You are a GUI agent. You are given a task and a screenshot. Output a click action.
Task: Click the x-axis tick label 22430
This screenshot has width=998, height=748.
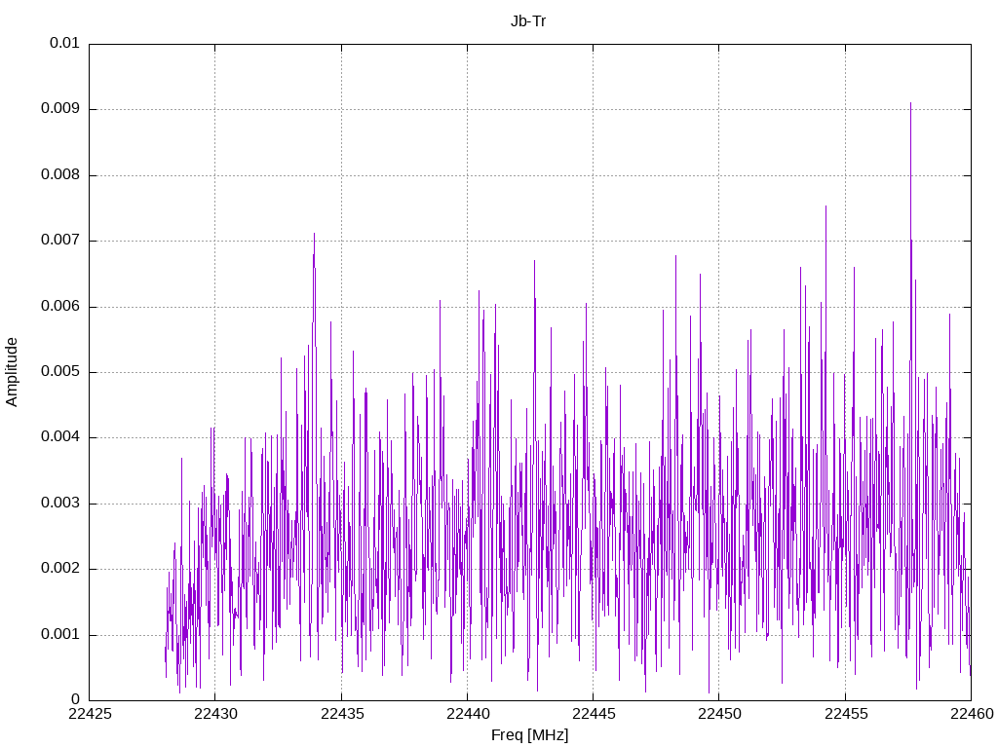[215, 714]
